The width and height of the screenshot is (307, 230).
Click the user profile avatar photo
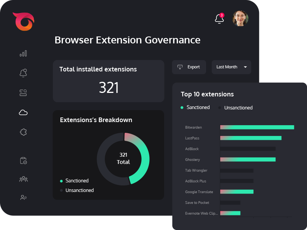[x=240, y=18]
